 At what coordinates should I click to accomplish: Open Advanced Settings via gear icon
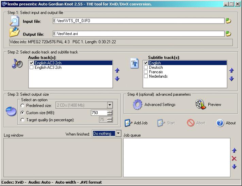(x=138, y=105)
